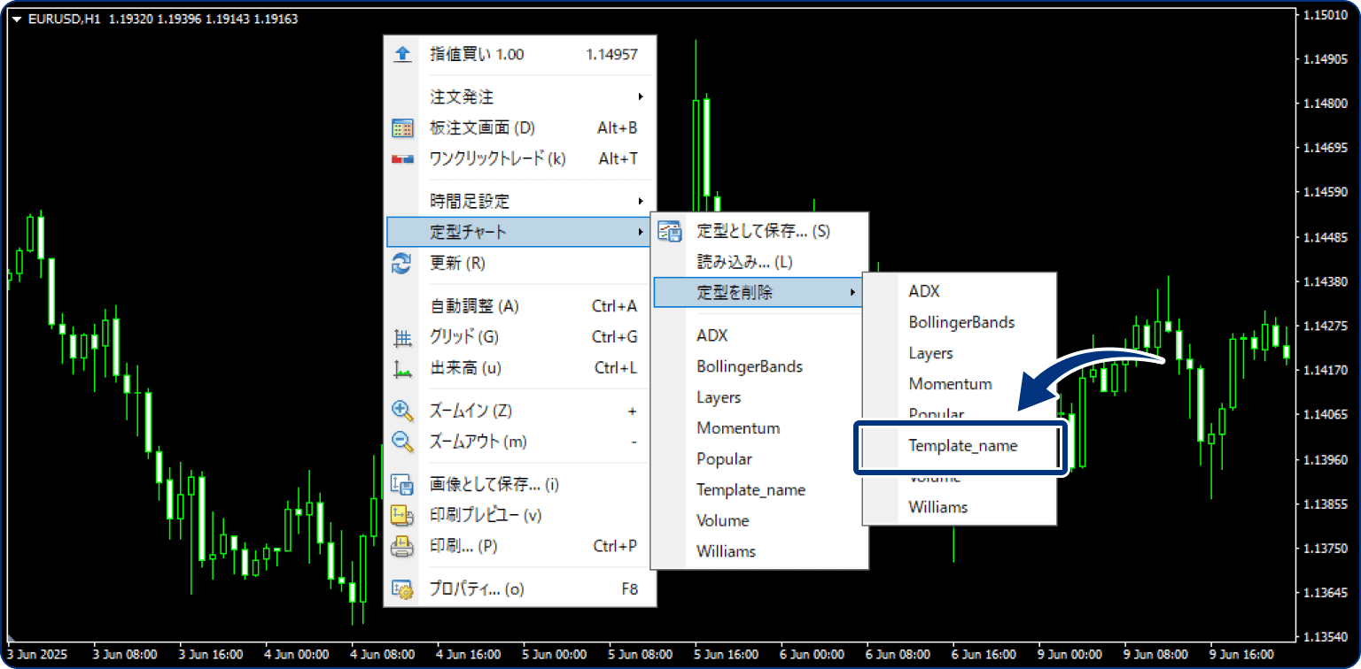
Task: Click the chart shift marker at bottom-left
Action: 12,640
